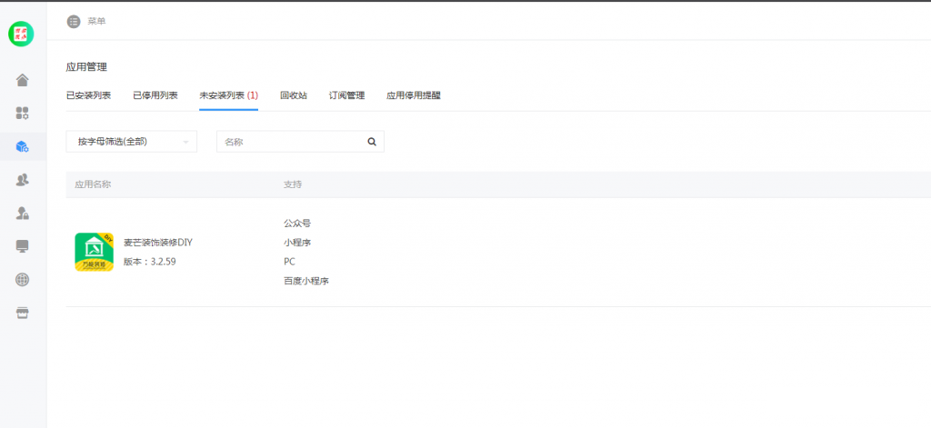The height and width of the screenshot is (428, 931).
Task: Open the store icon in sidebar
Action: tap(23, 313)
